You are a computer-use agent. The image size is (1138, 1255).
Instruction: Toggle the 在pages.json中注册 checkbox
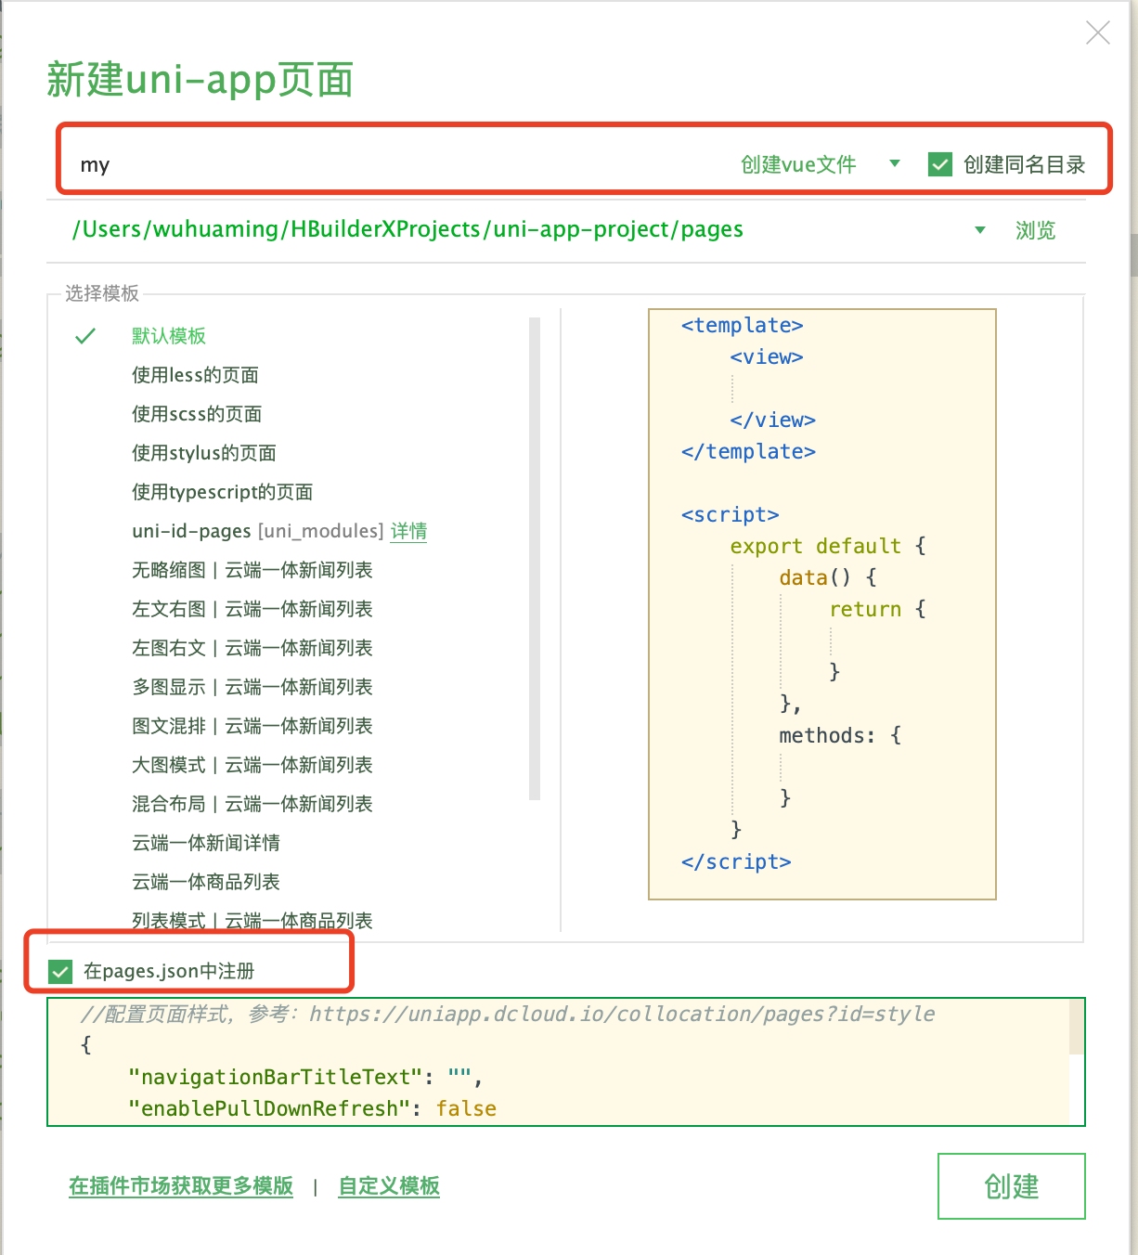coord(60,972)
